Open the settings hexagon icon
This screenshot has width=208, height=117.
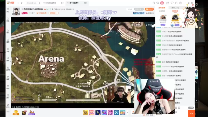[180, 3]
